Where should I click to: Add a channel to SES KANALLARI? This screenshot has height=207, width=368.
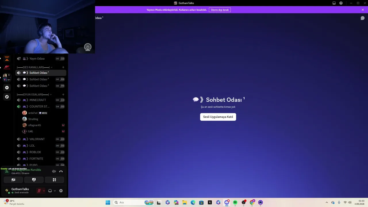pos(63,67)
